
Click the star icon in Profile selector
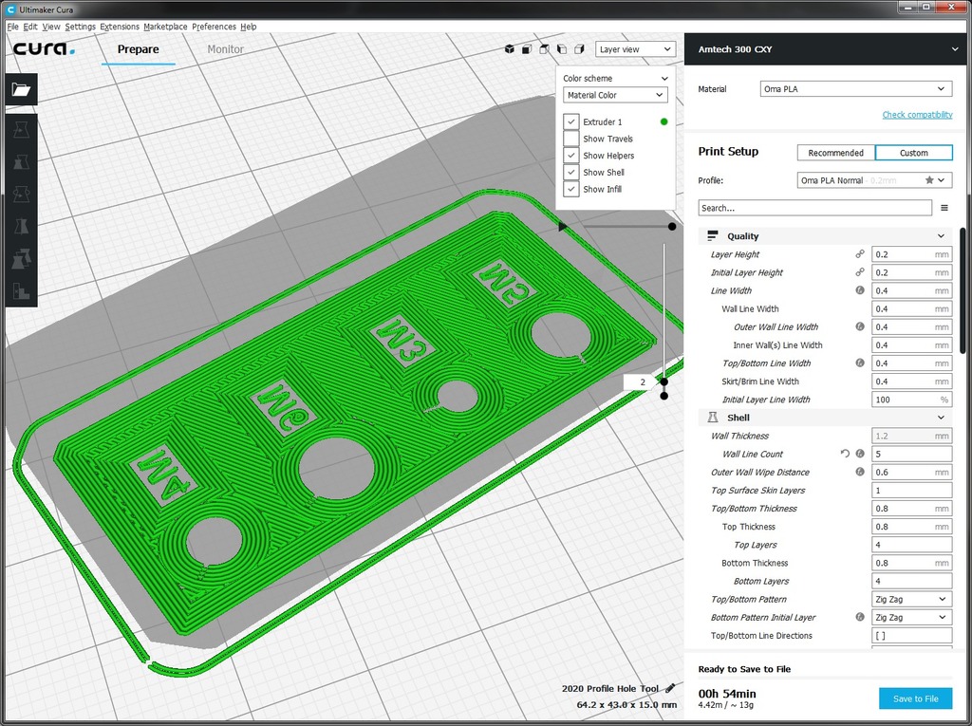pyautogui.click(x=929, y=180)
